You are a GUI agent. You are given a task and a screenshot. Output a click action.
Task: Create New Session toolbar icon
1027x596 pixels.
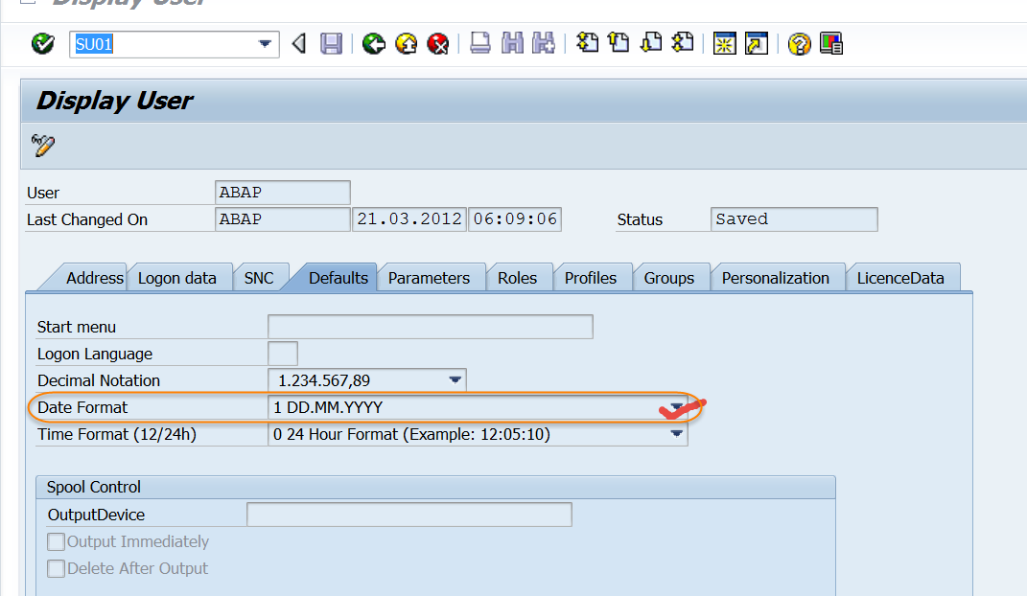coord(724,44)
